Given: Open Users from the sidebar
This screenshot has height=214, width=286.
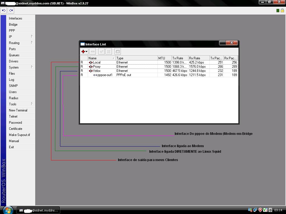Looking at the screenshot, I should (20, 92).
